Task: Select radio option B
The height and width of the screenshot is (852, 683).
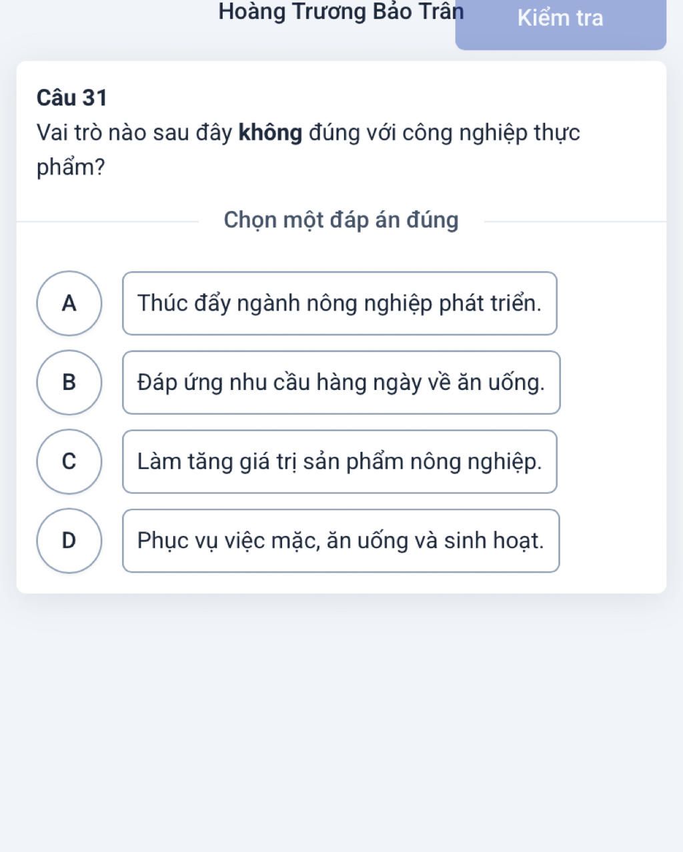Action: [x=69, y=383]
